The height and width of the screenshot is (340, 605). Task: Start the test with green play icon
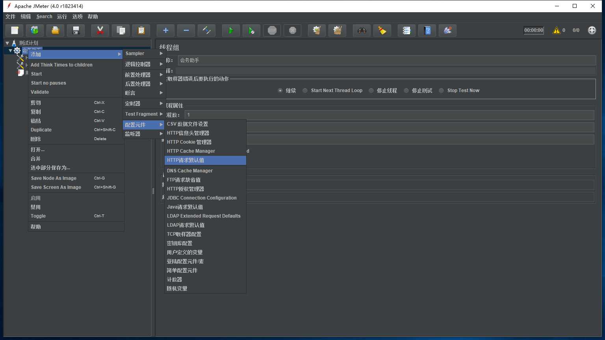(231, 30)
